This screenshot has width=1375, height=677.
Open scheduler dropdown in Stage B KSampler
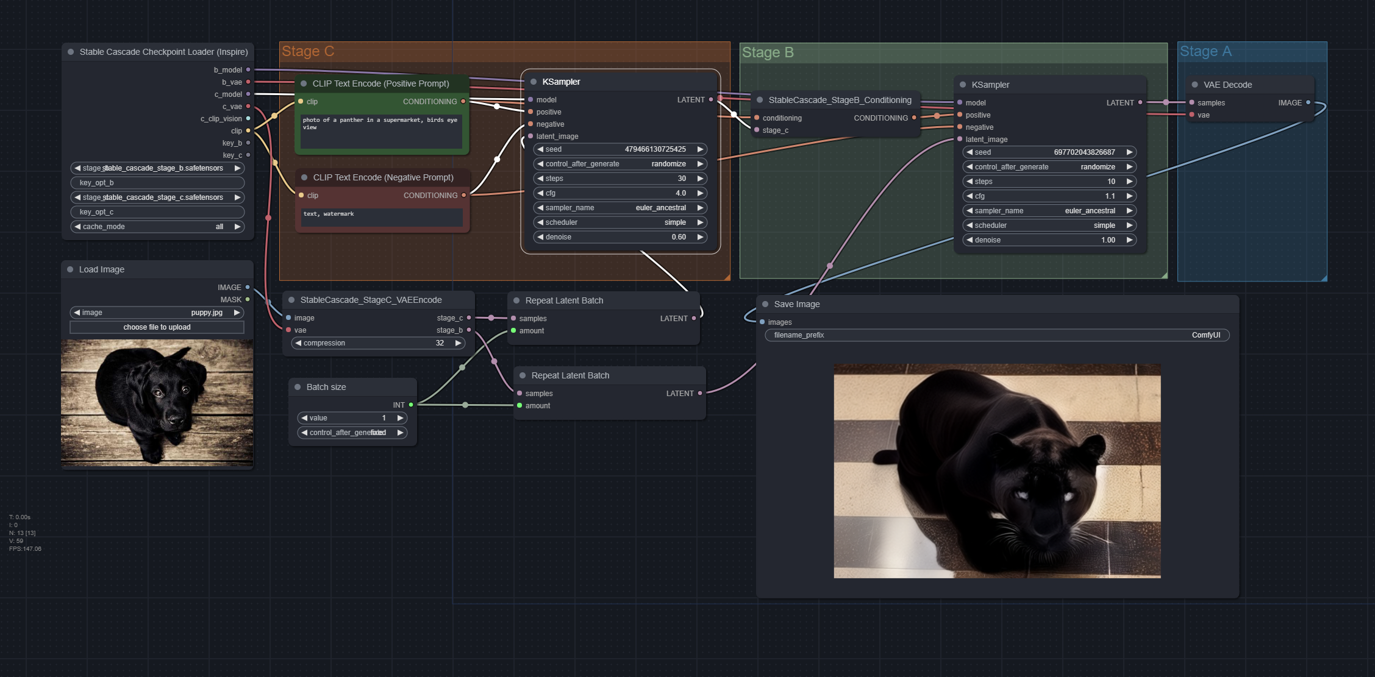1049,225
